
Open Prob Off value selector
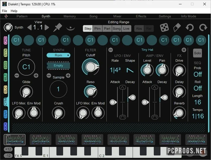pyautogui.click(x=198, y=74)
